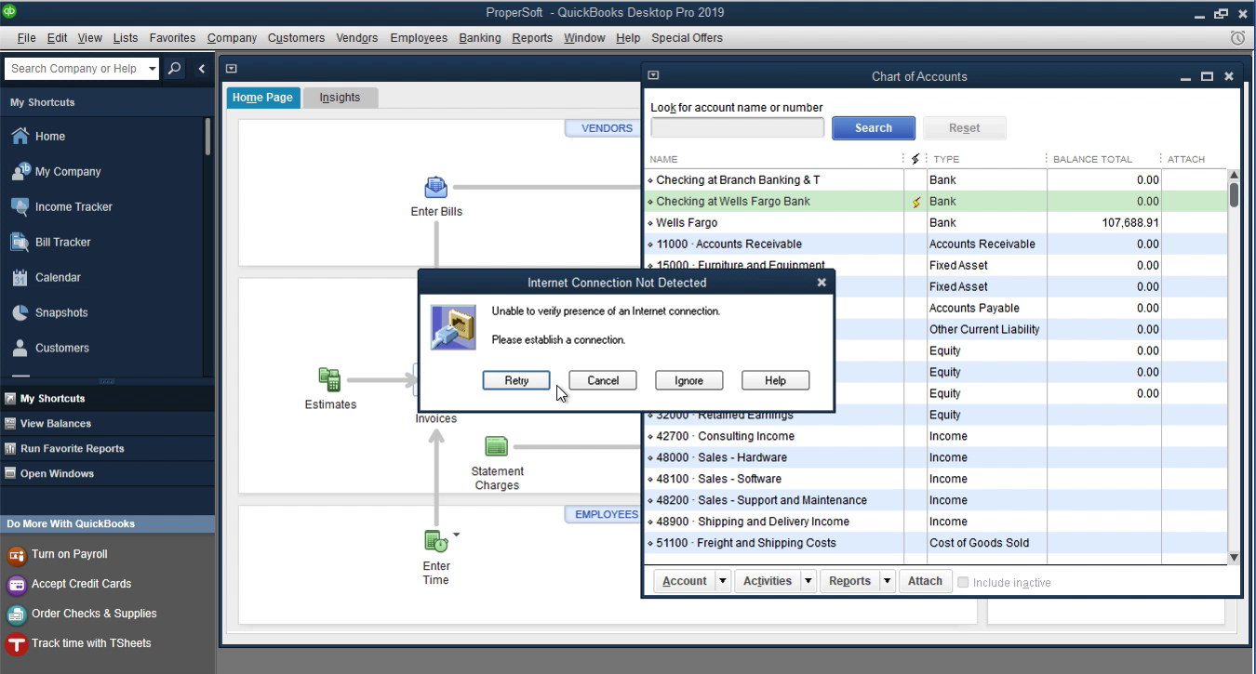Open Snapshots shortcut
The height and width of the screenshot is (674, 1256).
[48, 312]
